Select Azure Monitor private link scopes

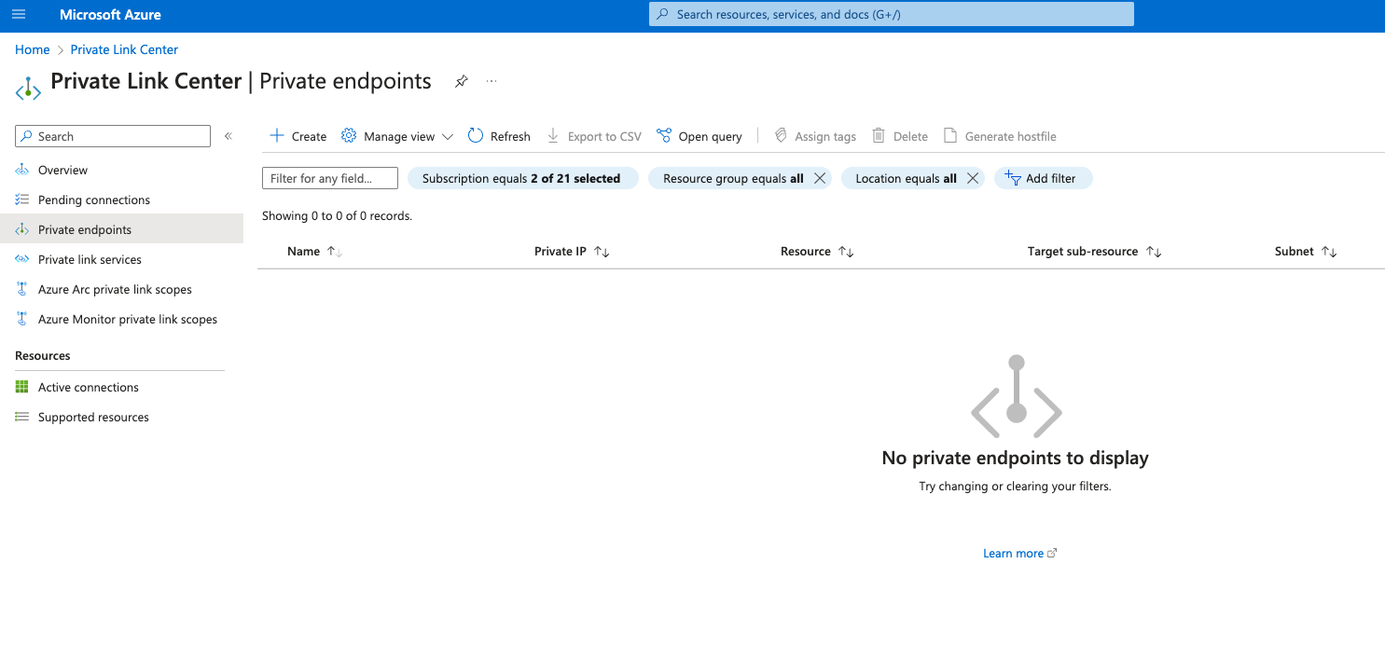(128, 319)
